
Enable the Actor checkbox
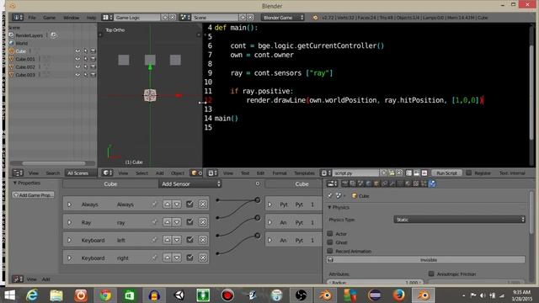pos(330,234)
